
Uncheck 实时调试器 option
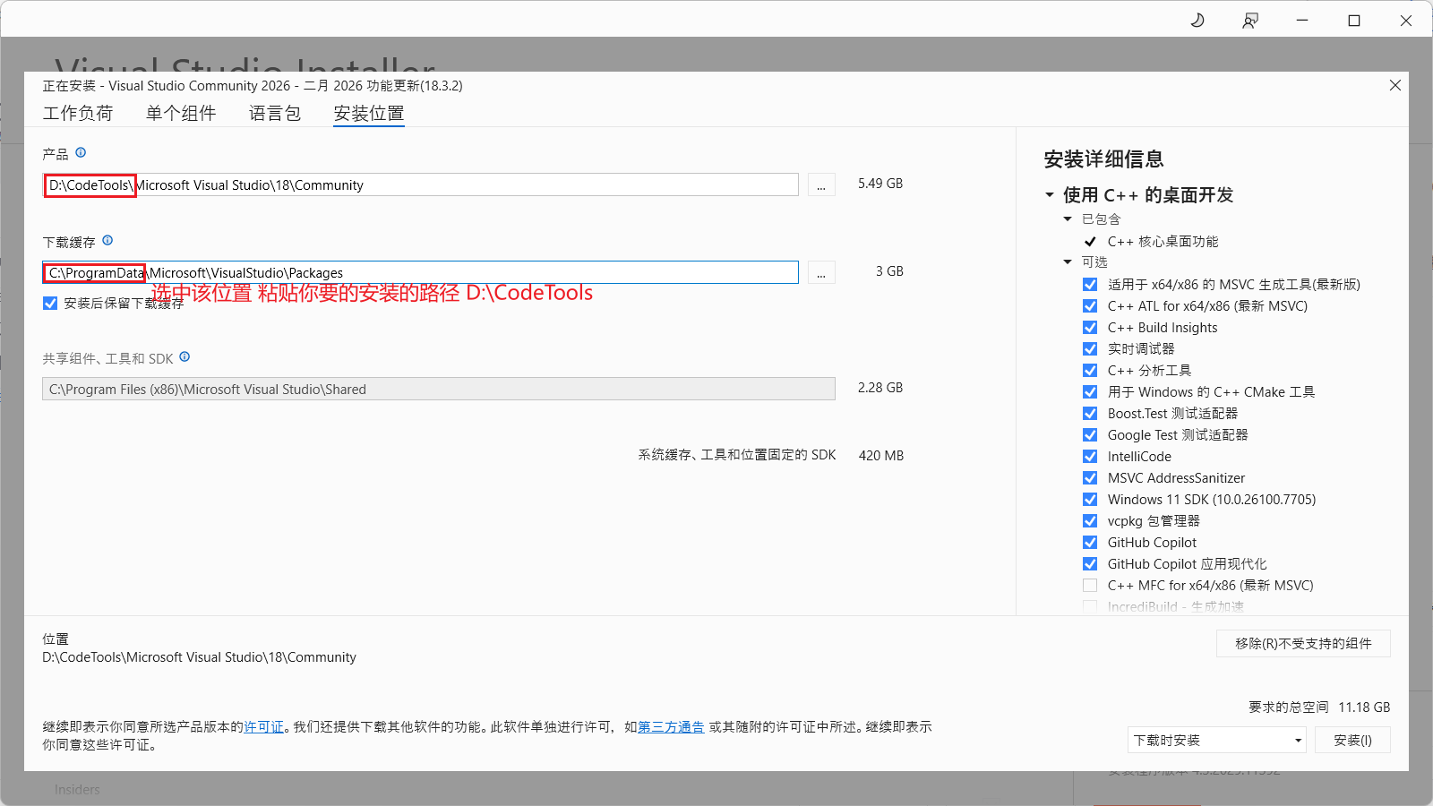1090,349
